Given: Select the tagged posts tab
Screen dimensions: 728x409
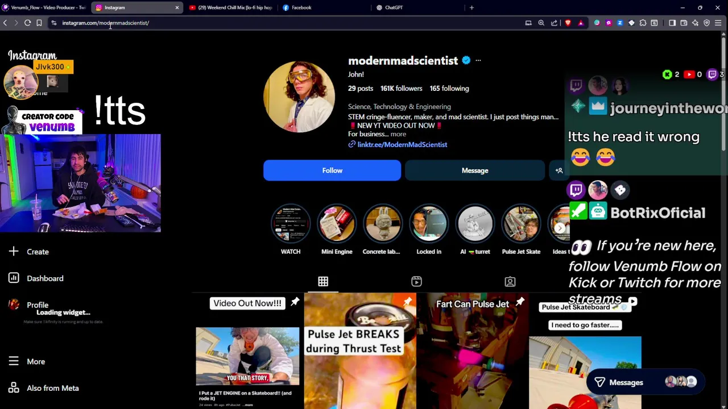Looking at the screenshot, I should pyautogui.click(x=510, y=282).
